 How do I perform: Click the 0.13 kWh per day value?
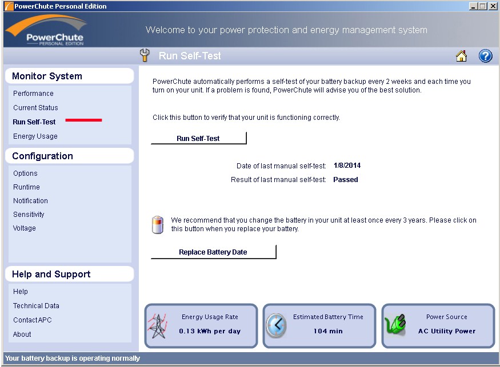tap(210, 331)
